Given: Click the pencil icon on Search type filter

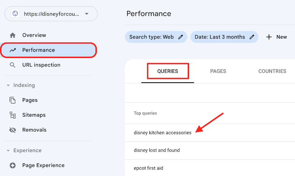Looking at the screenshot, I should click(x=180, y=37).
